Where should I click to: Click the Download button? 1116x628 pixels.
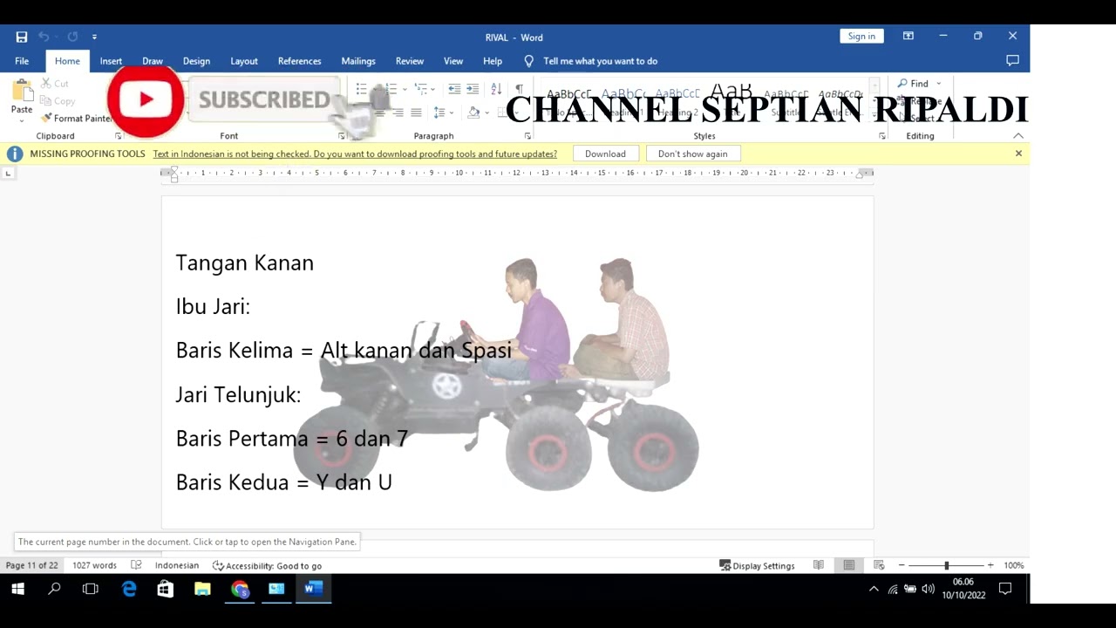pos(605,154)
